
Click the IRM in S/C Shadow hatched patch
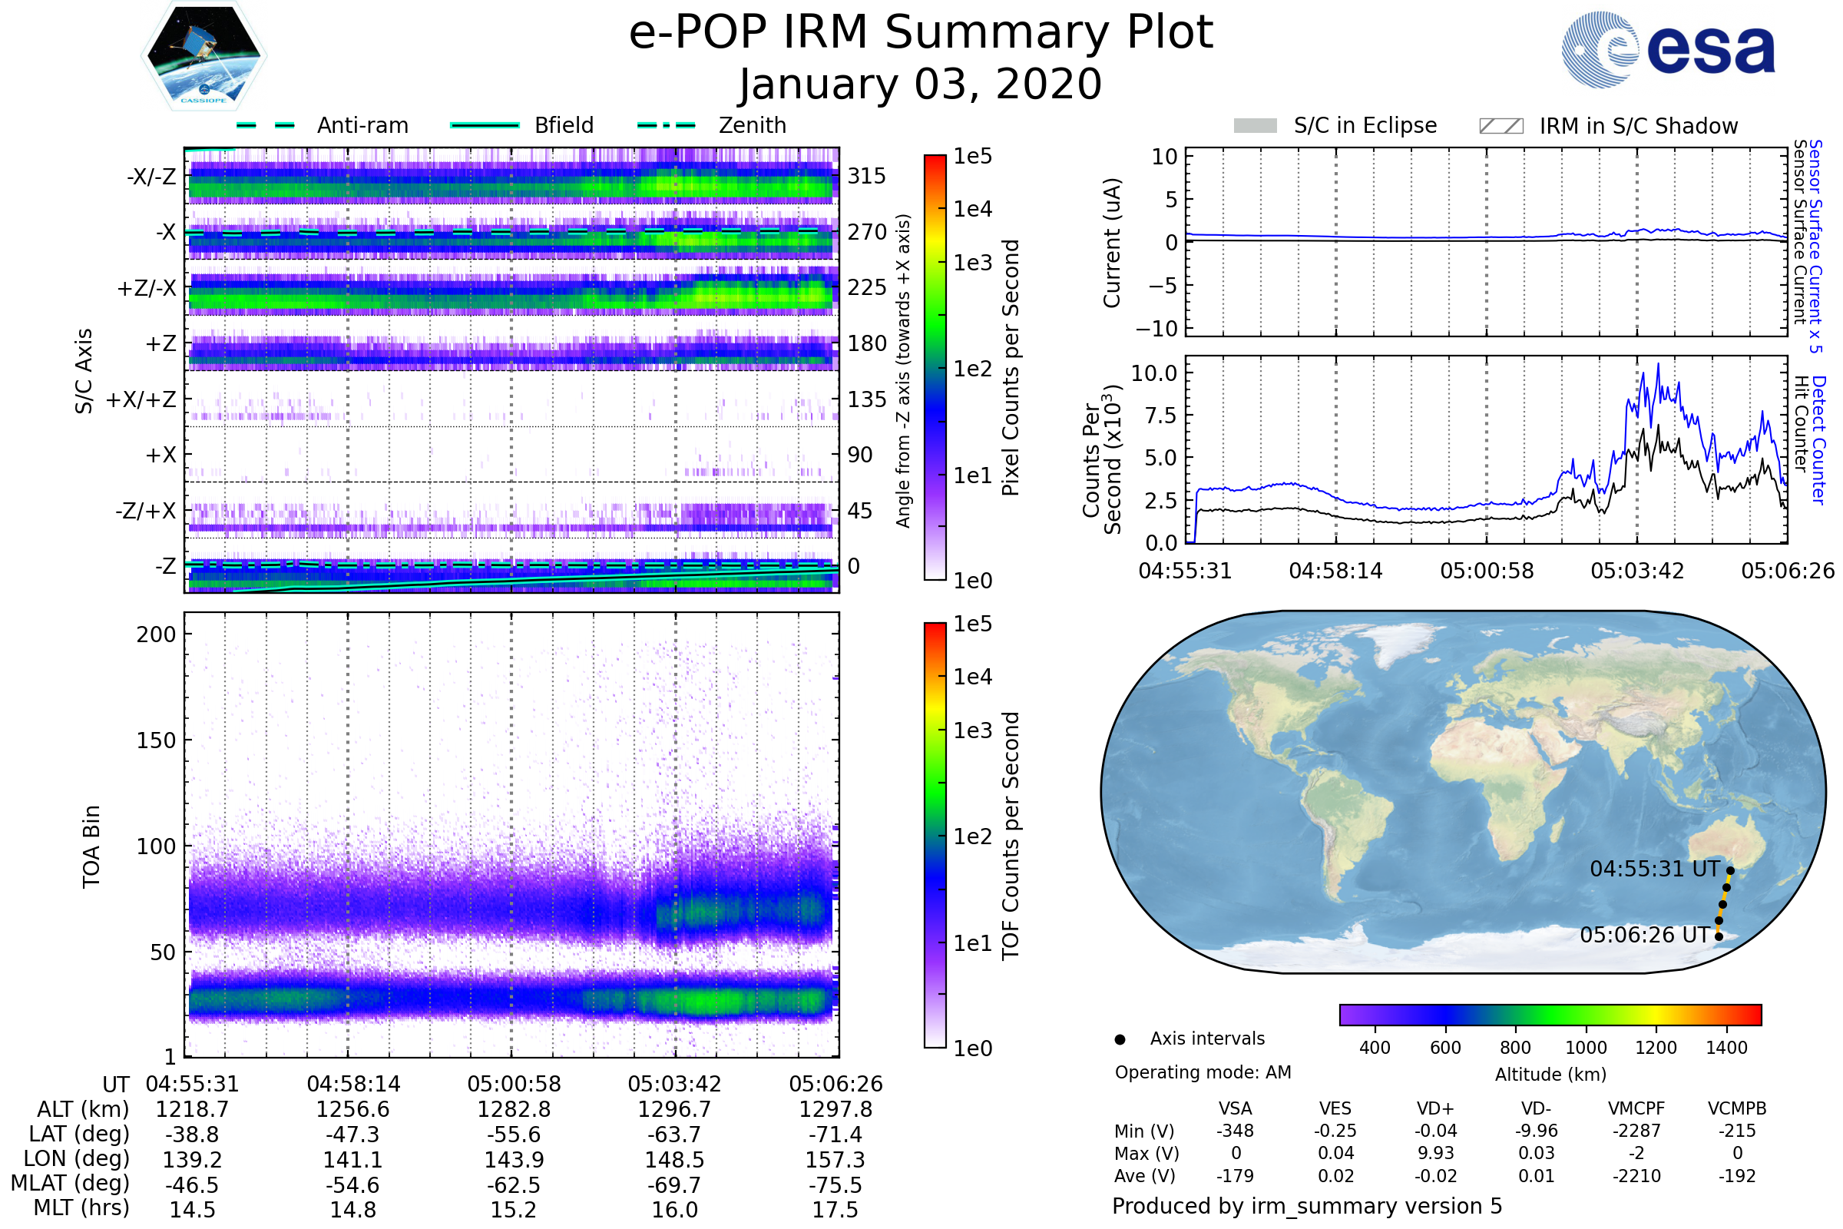1501,126
